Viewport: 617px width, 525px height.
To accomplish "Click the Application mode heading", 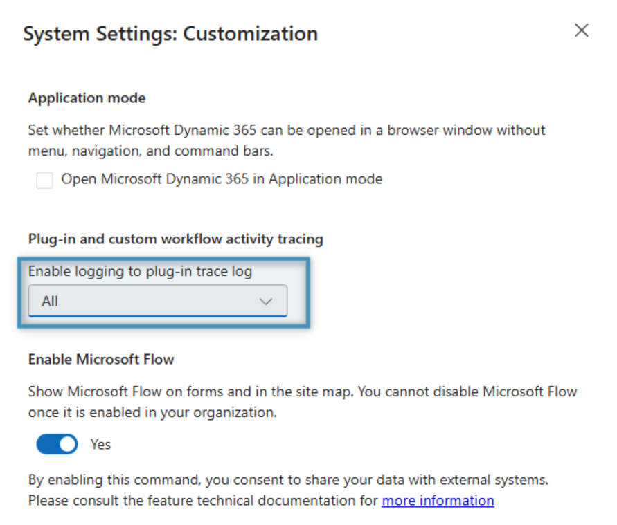I will [87, 98].
